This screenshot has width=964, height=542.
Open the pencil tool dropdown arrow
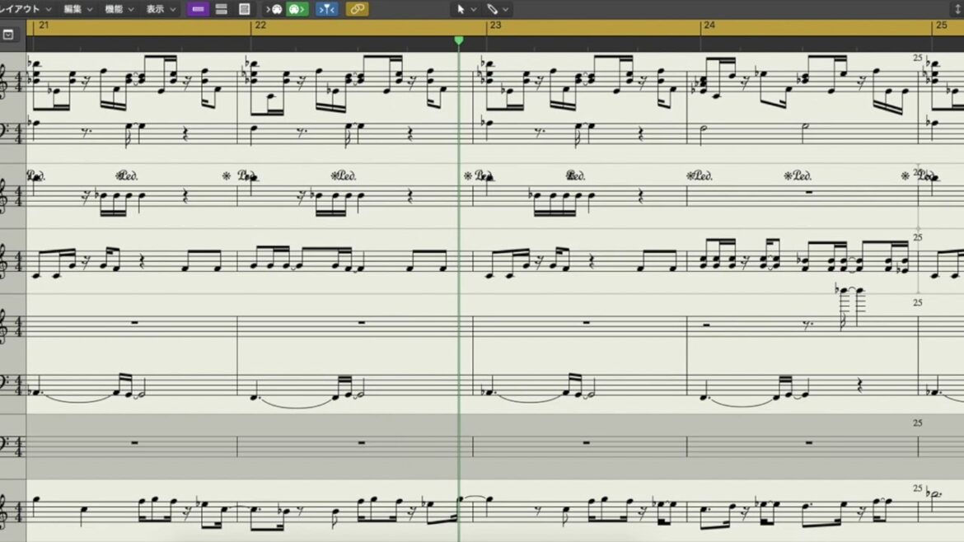(505, 9)
